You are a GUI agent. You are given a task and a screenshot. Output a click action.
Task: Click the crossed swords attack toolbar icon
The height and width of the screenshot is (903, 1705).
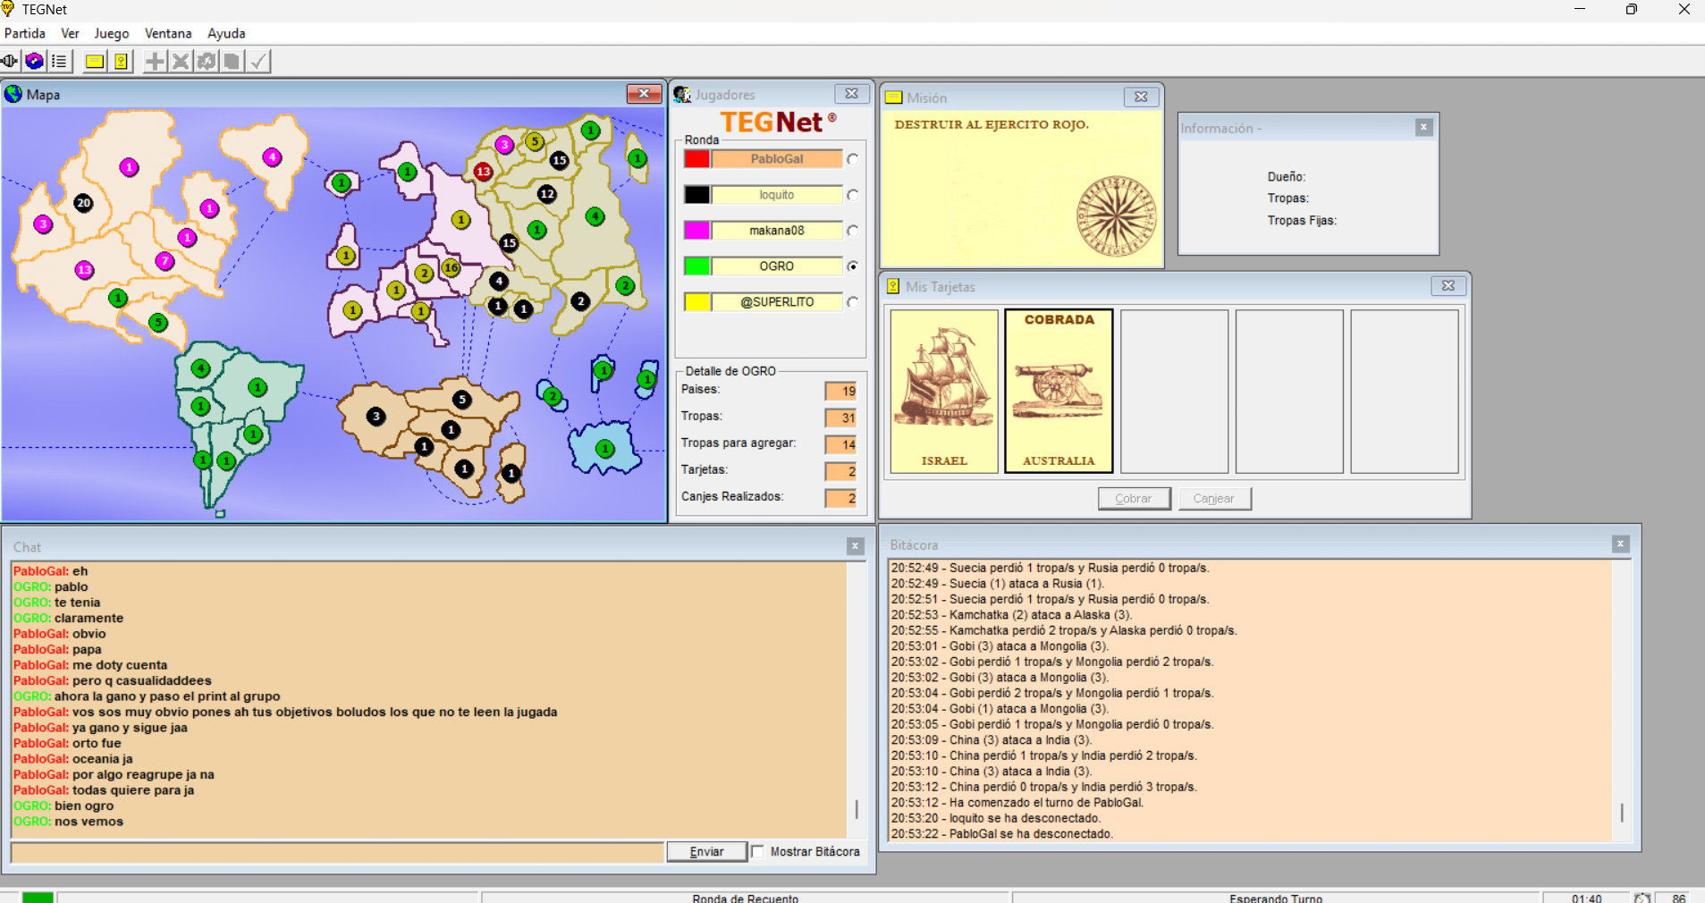181,61
